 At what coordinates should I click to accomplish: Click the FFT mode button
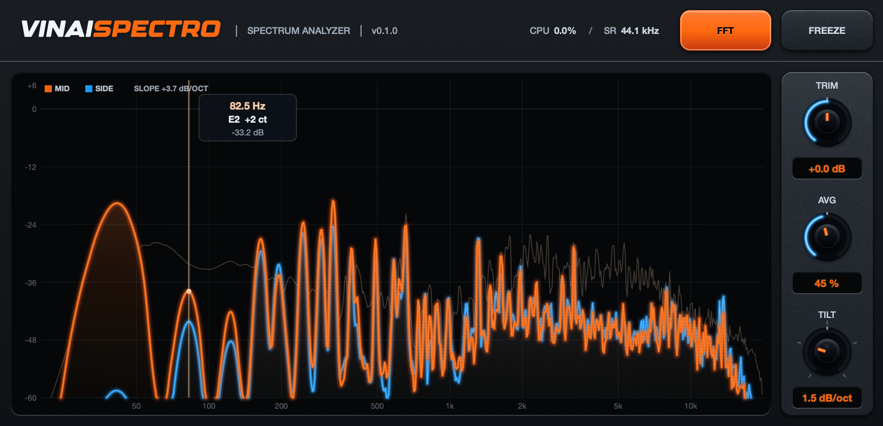point(725,30)
